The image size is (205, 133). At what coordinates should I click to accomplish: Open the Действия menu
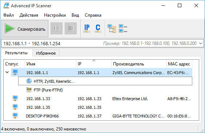point(29,15)
